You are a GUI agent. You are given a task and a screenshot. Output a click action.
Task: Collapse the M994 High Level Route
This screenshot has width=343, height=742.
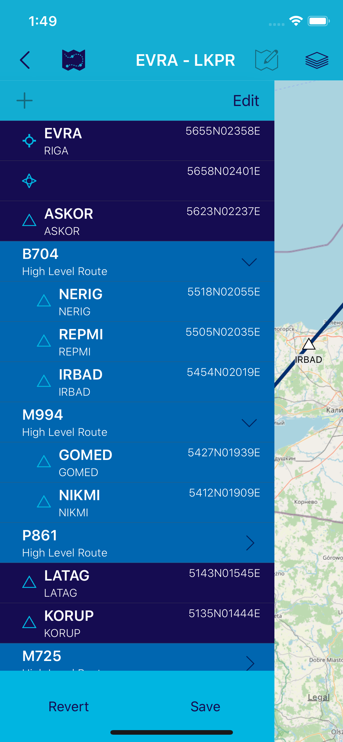coord(249,423)
